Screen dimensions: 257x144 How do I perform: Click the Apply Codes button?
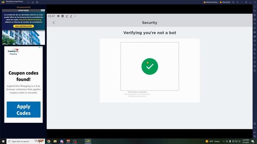point(24,110)
